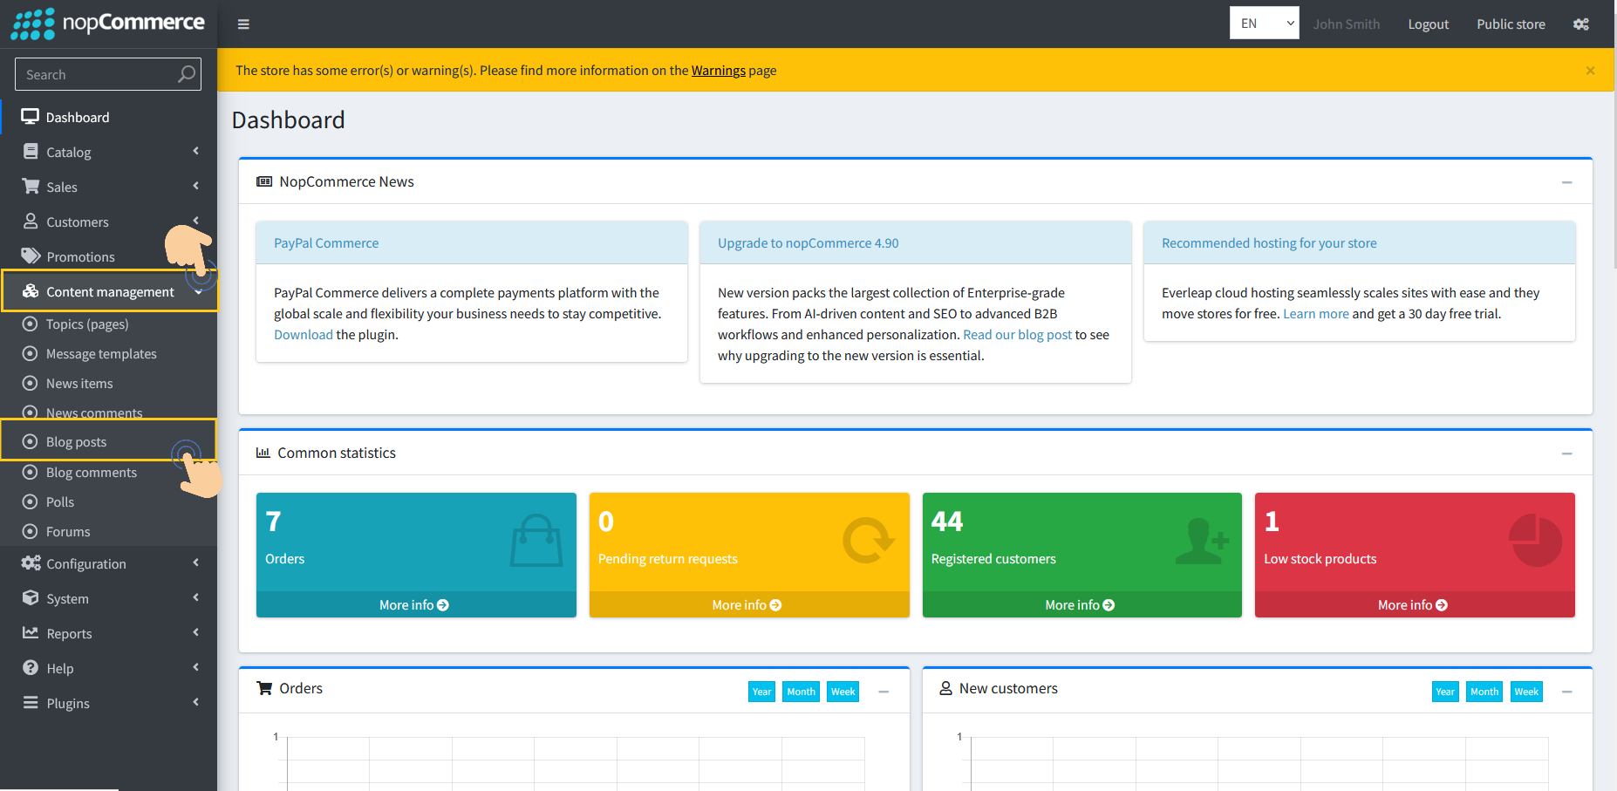Open the Customers section icon
The height and width of the screenshot is (791, 1617).
[31, 221]
